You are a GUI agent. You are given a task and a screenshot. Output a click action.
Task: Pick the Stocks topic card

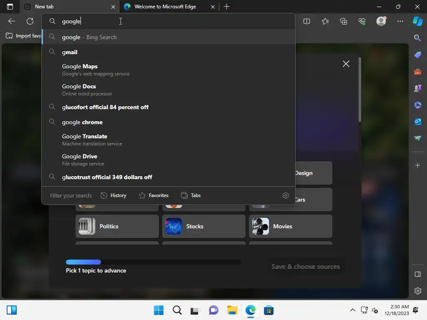(x=203, y=226)
